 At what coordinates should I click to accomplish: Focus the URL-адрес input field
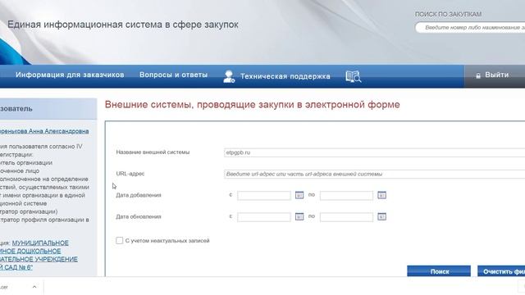point(374,174)
